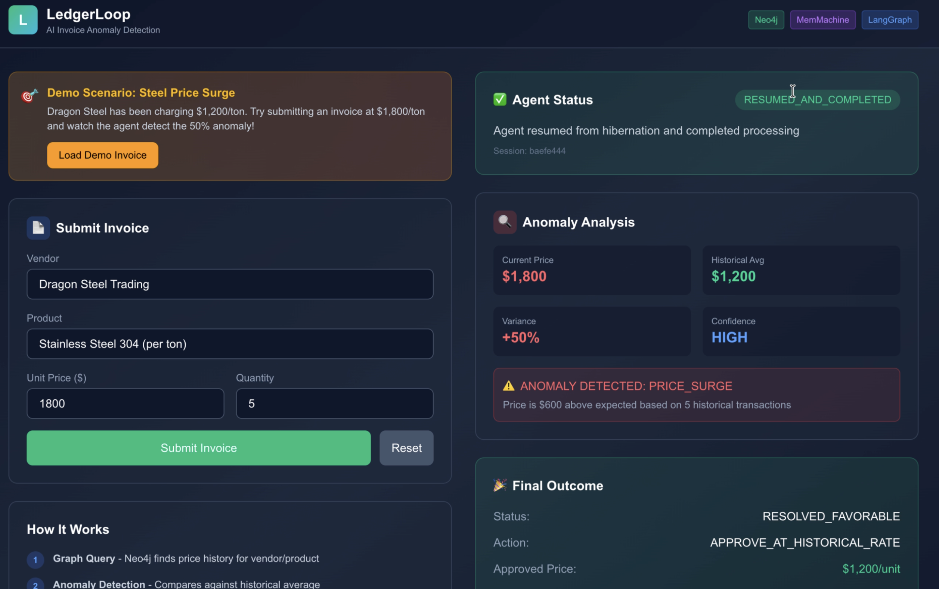Click the target dart demo scenario icon
The width and height of the screenshot is (939, 589).
coord(30,95)
